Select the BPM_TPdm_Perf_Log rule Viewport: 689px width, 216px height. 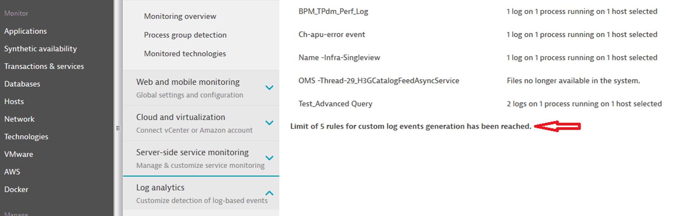tap(333, 11)
